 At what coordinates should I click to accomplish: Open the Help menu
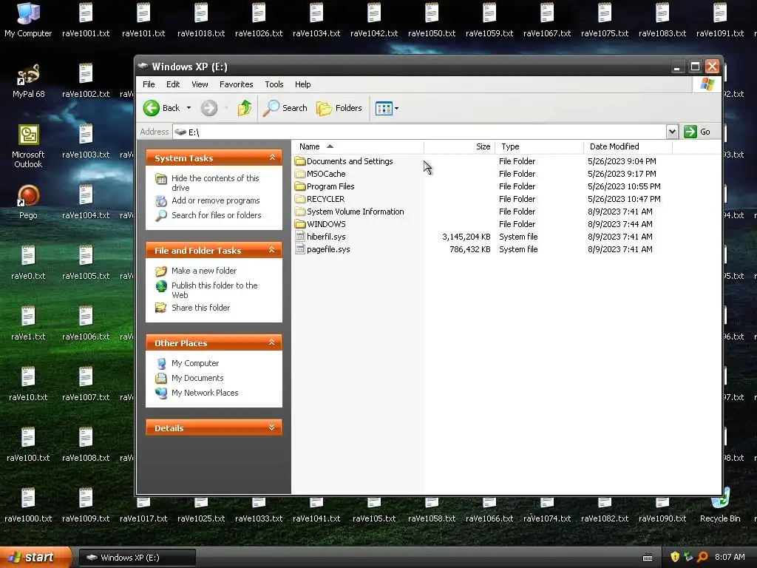[x=302, y=84]
